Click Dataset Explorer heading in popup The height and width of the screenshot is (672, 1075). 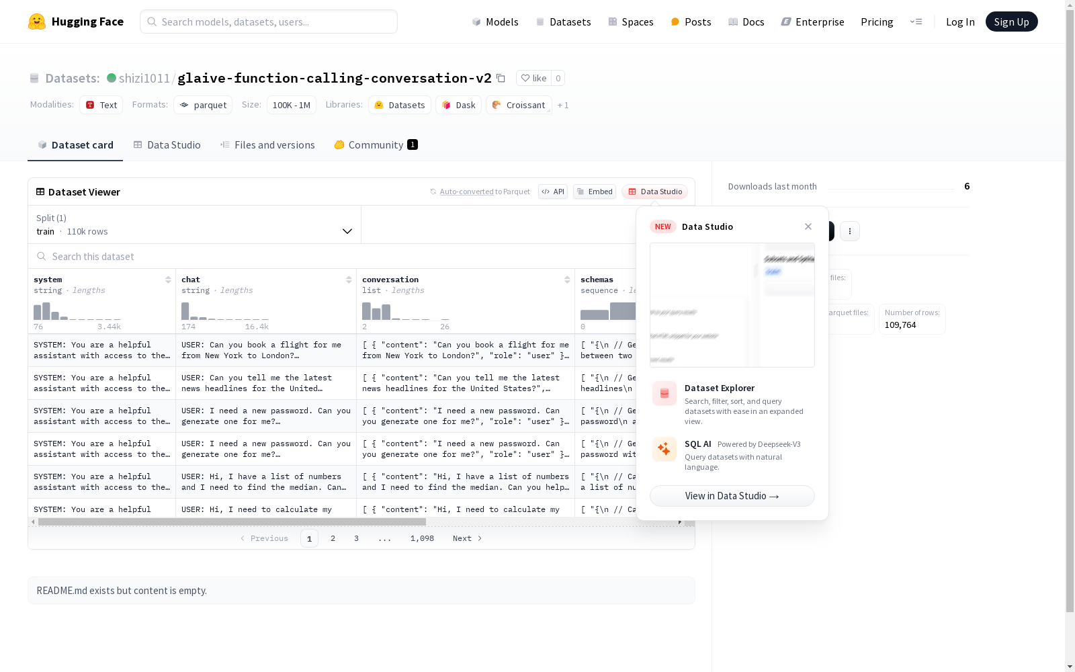tap(720, 388)
